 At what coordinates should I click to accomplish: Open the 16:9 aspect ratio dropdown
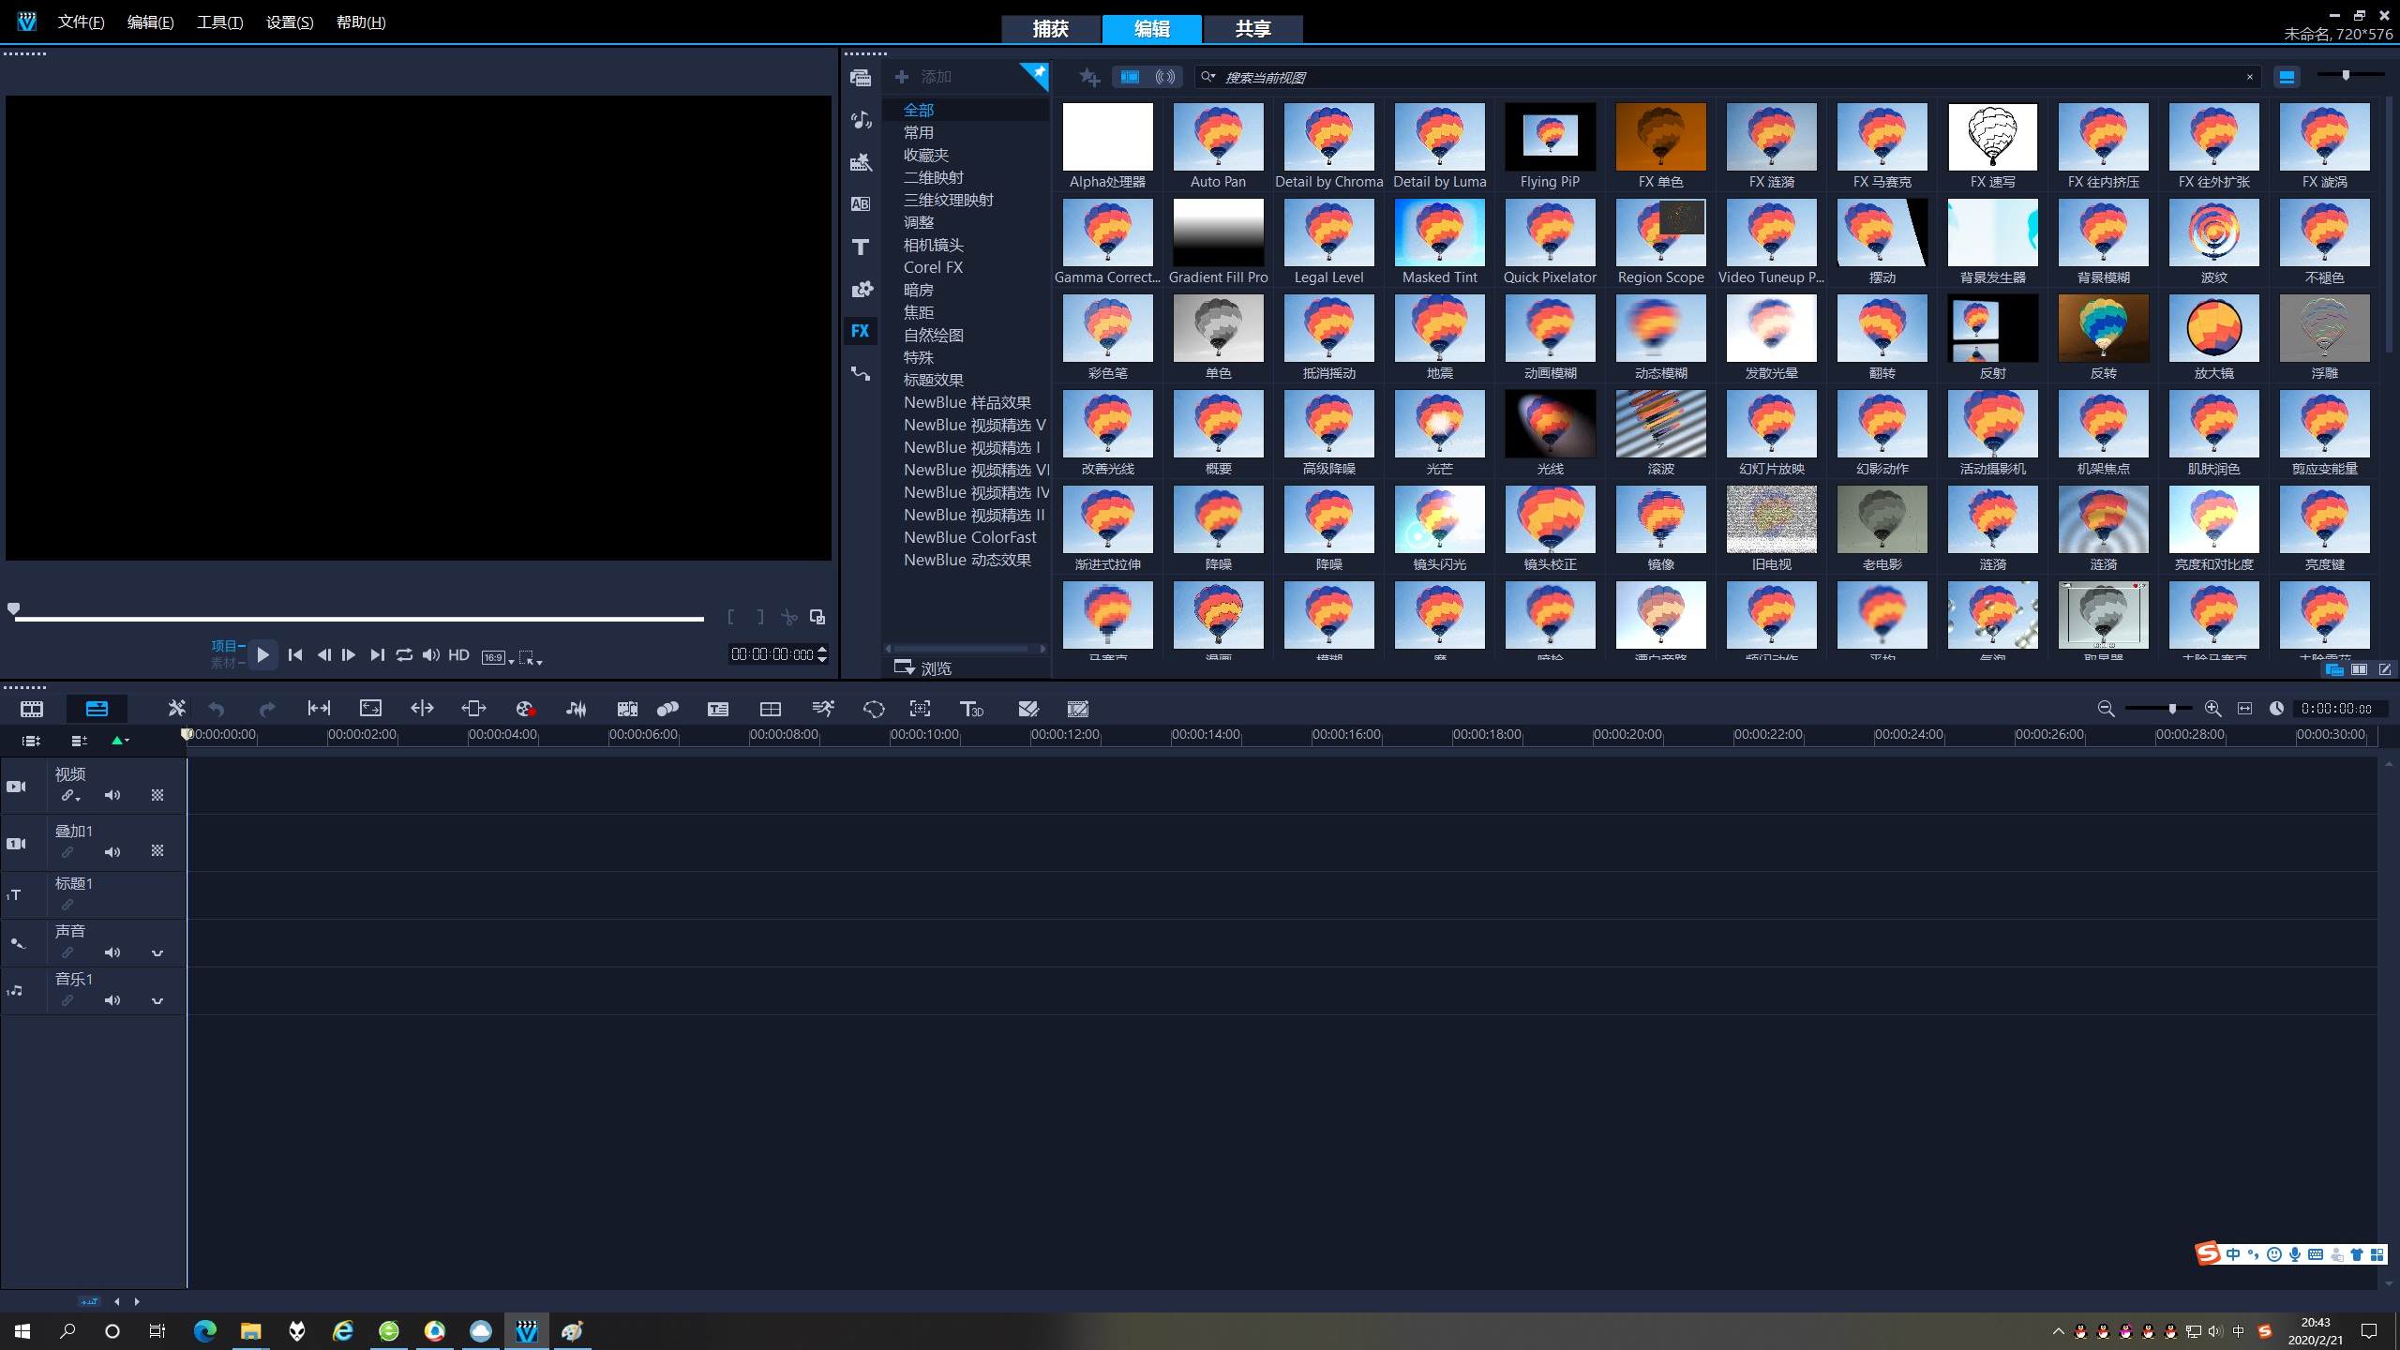click(x=498, y=657)
